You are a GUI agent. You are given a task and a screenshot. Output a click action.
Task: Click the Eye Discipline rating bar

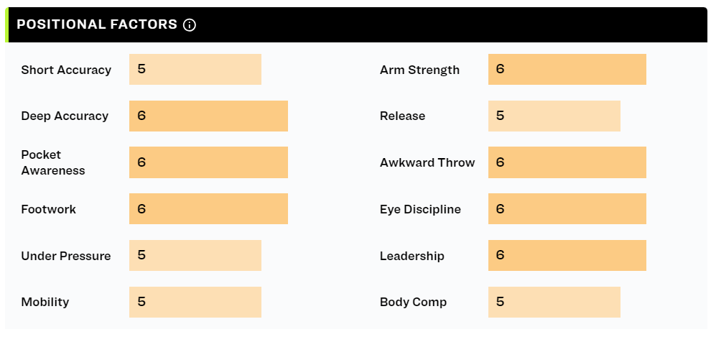[567, 208]
